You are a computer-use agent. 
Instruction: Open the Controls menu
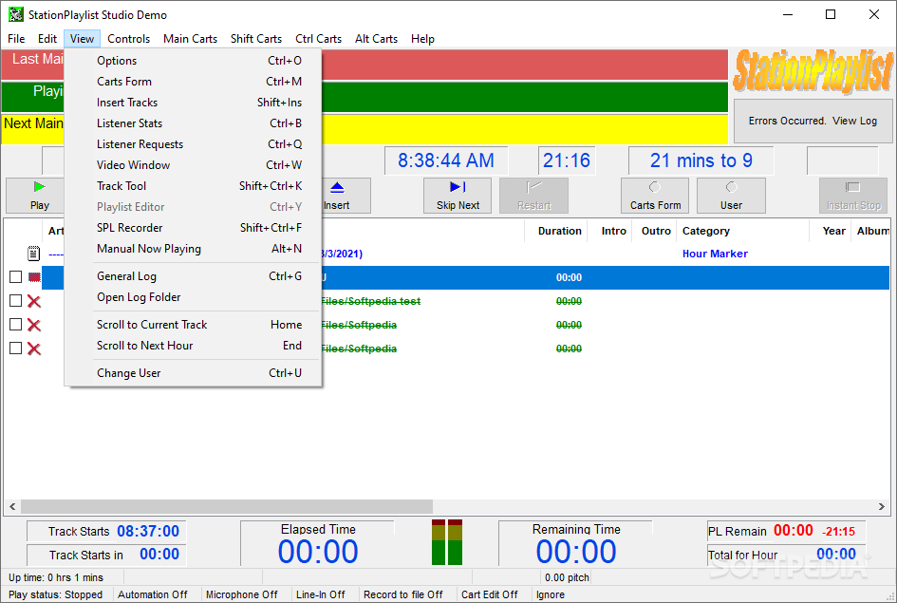[129, 39]
